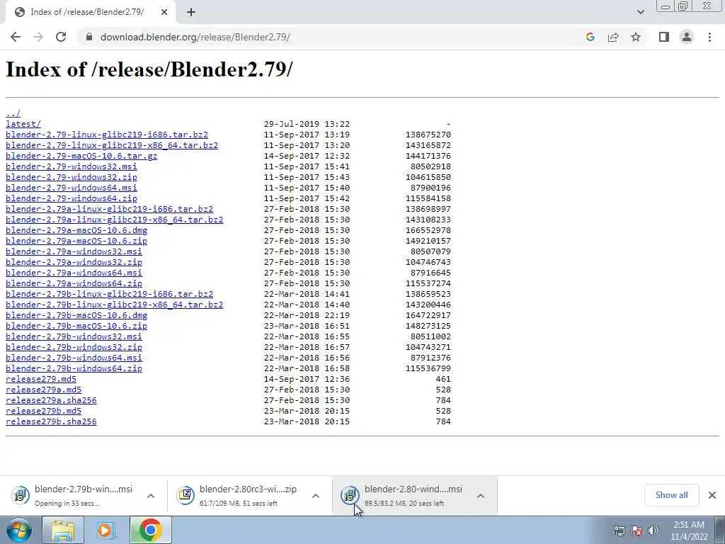Viewport: 725px width, 544px height.
Task: Download blender-2.79b-linux-glibc219-x86_64.tar.bz2
Action: pyautogui.click(x=115, y=305)
